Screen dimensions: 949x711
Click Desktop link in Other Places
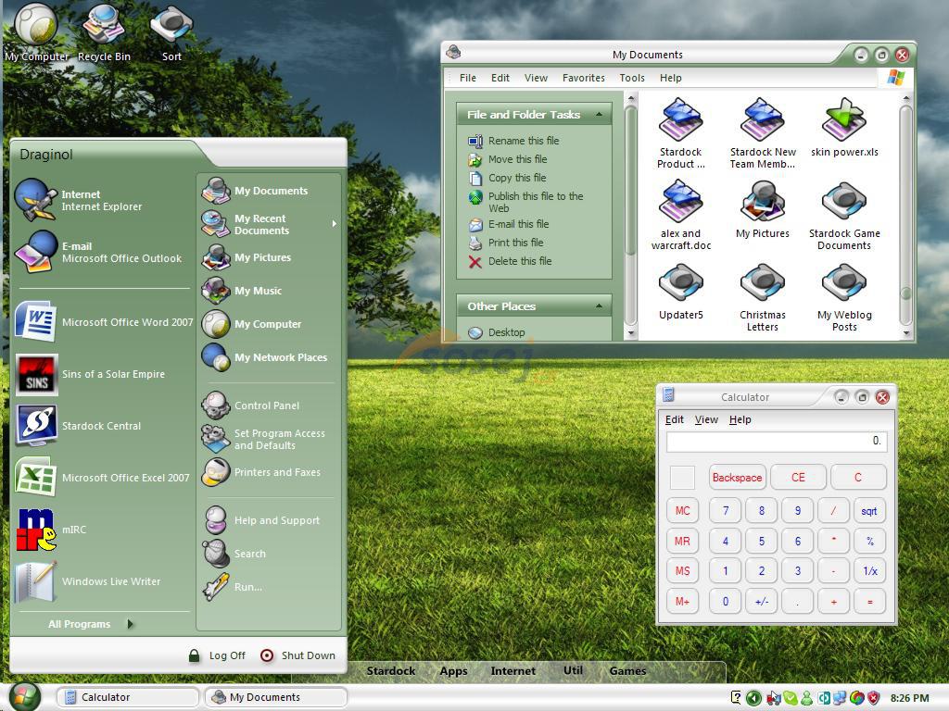coord(497,332)
